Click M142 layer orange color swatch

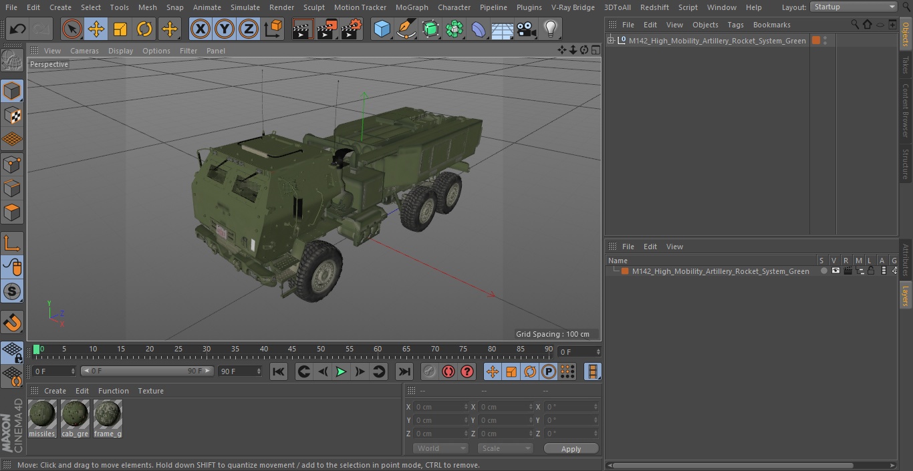625,271
